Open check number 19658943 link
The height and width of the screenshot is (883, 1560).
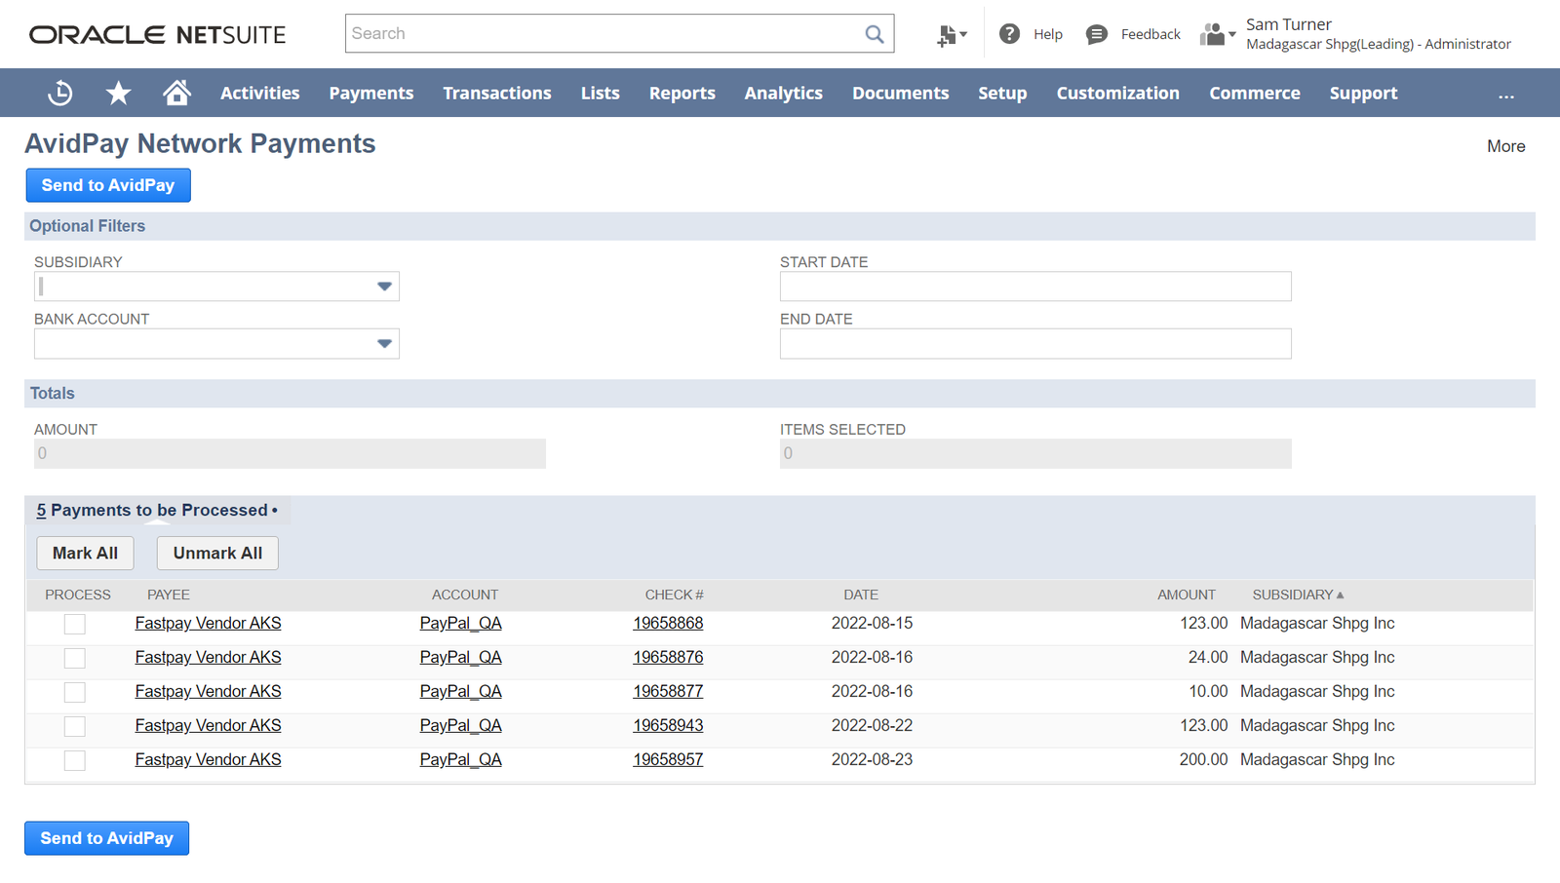tap(668, 725)
